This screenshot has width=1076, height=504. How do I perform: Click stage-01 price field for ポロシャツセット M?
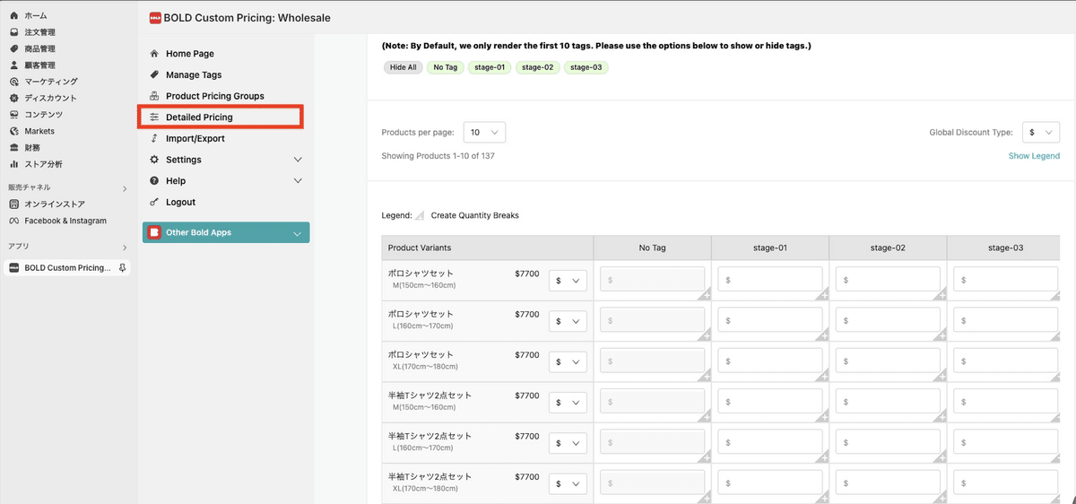pos(770,281)
